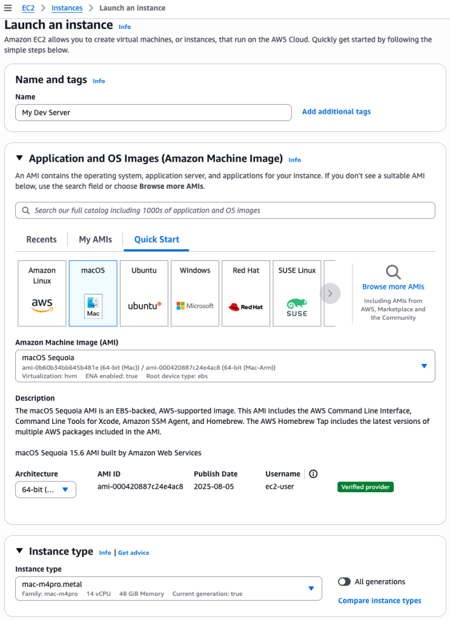Open the Recents tab
Screen dimensions: 450x620
pyautogui.click(x=41, y=239)
